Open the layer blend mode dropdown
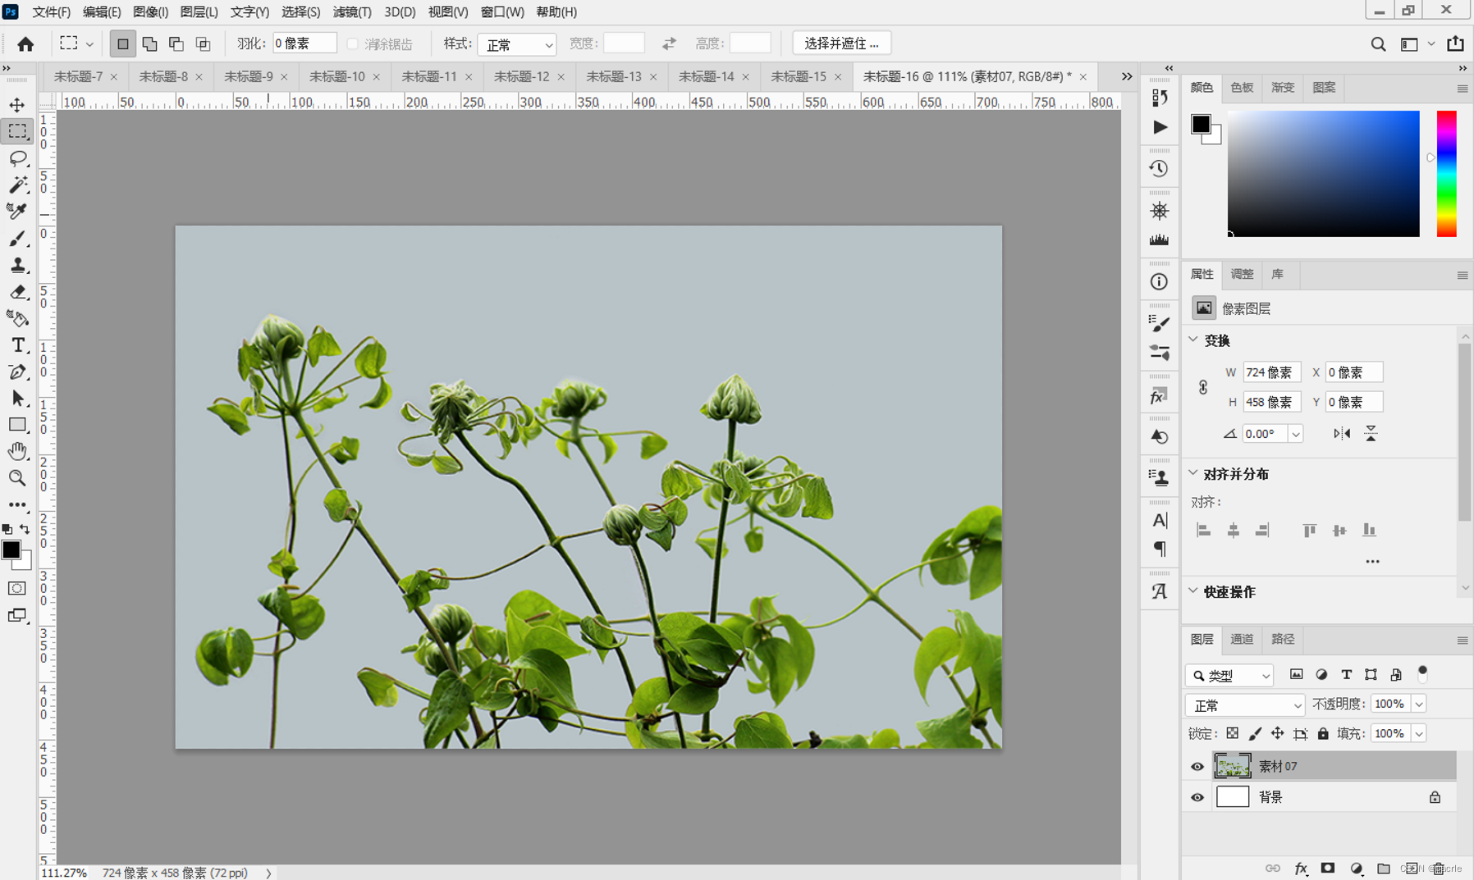This screenshot has width=1474, height=880. click(x=1245, y=705)
